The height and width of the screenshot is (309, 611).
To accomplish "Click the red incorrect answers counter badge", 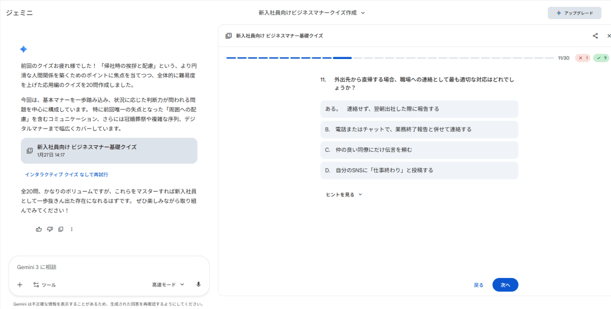I will 582,58.
